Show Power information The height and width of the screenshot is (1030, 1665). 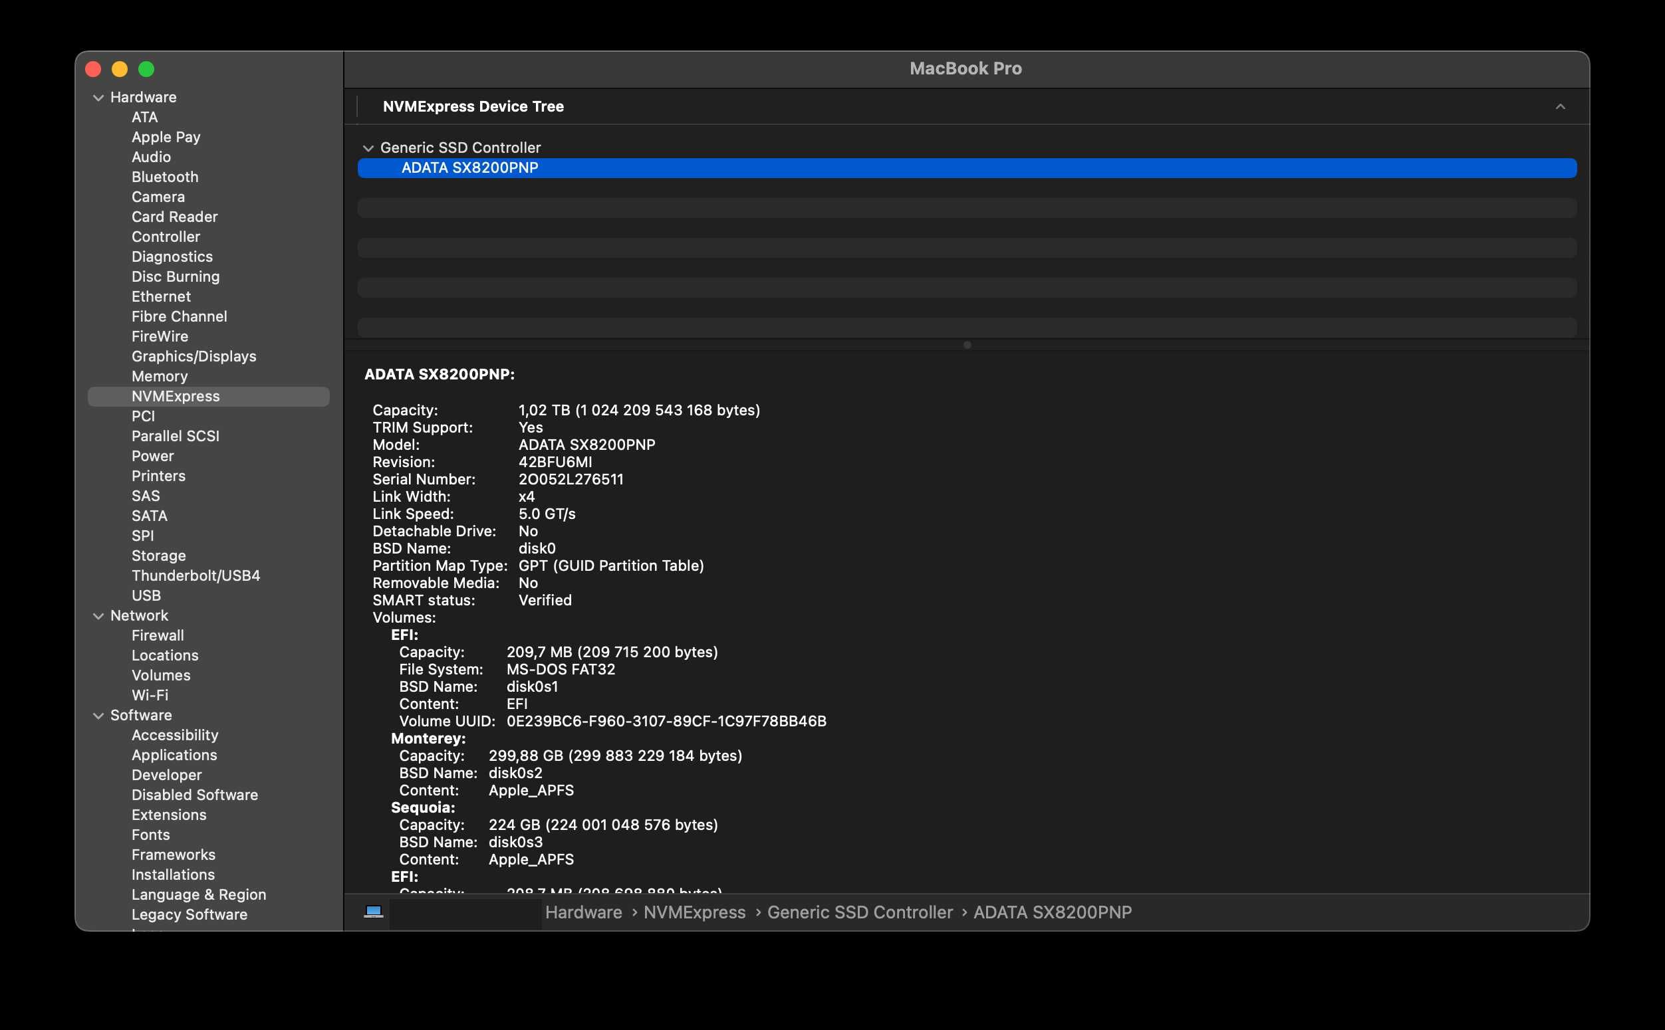click(x=153, y=456)
